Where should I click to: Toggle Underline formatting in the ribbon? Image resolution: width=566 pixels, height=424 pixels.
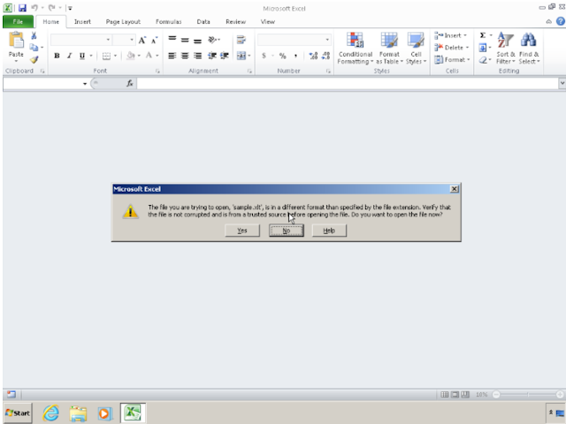(x=81, y=56)
